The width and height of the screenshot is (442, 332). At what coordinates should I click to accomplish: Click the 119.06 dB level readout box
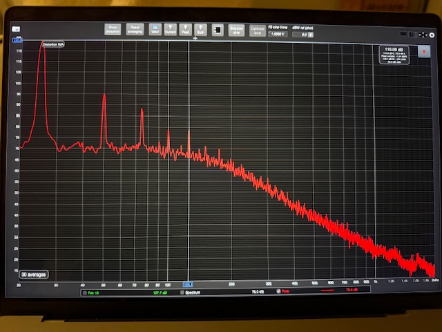394,55
